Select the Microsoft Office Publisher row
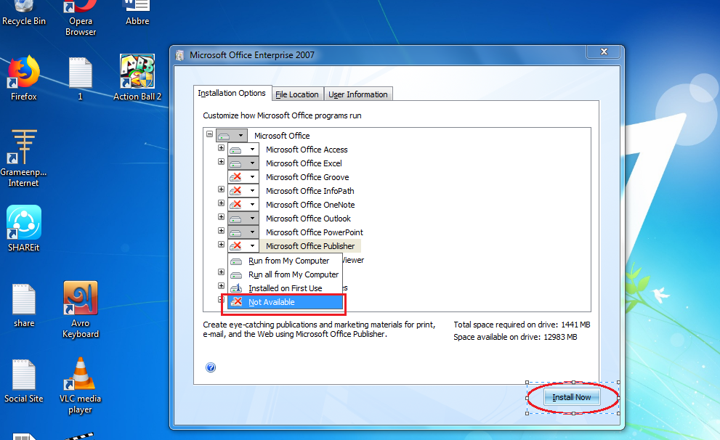The width and height of the screenshot is (720, 440). pos(310,246)
